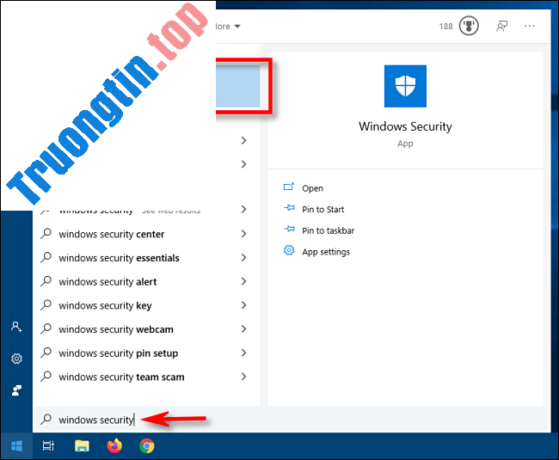The width and height of the screenshot is (559, 460).
Task: Click the 188 rewards points number
Action: pos(445,27)
